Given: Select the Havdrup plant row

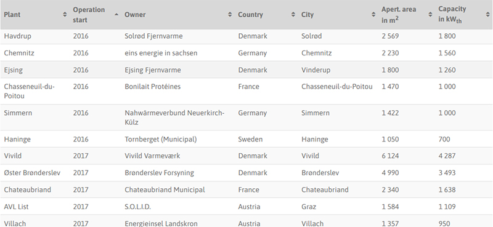Looking at the screenshot, I should point(246,36).
